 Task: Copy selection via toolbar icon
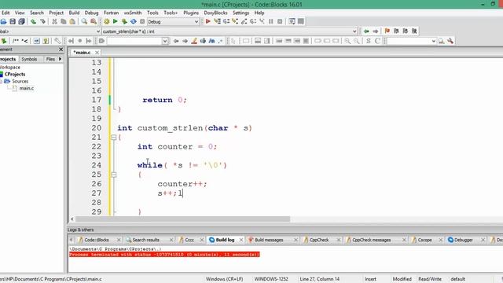(x=64, y=21)
